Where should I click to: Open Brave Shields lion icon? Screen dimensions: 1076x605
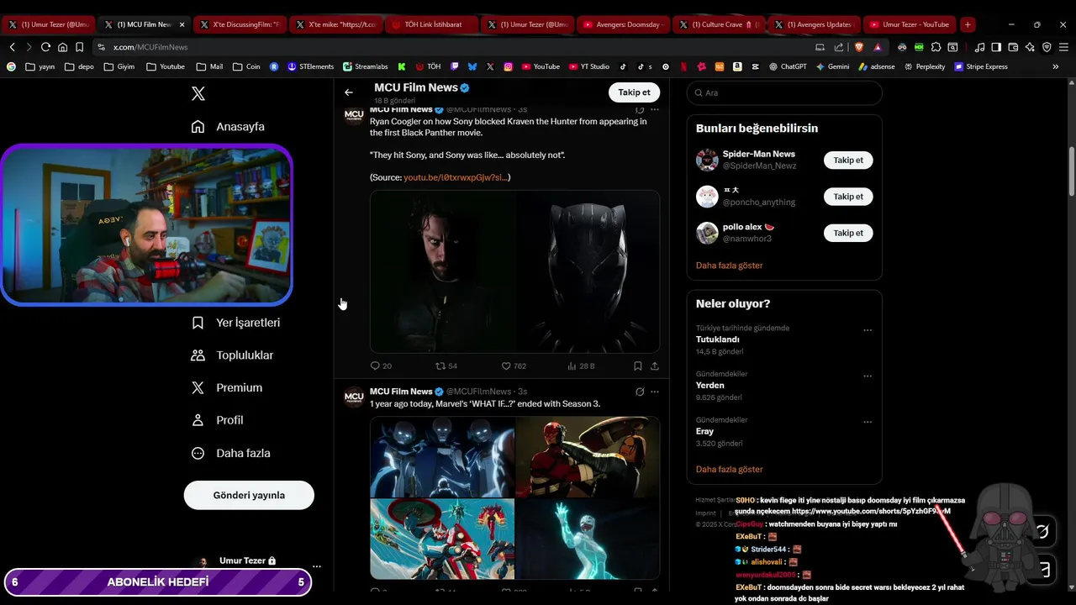[x=858, y=47]
